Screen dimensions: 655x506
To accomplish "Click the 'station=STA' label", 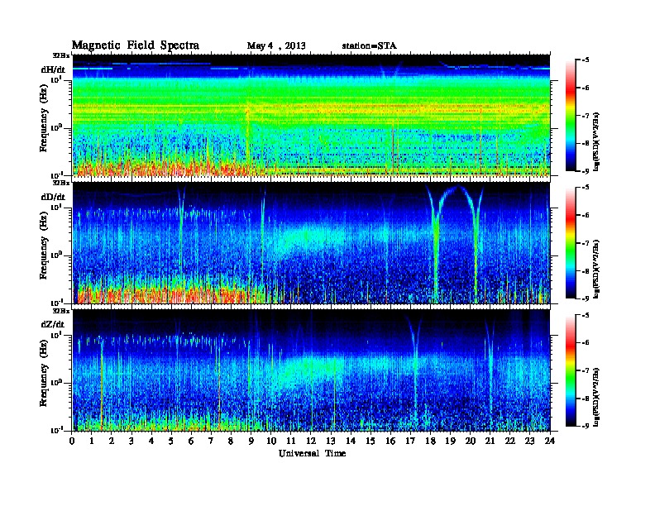I will click(x=369, y=46).
